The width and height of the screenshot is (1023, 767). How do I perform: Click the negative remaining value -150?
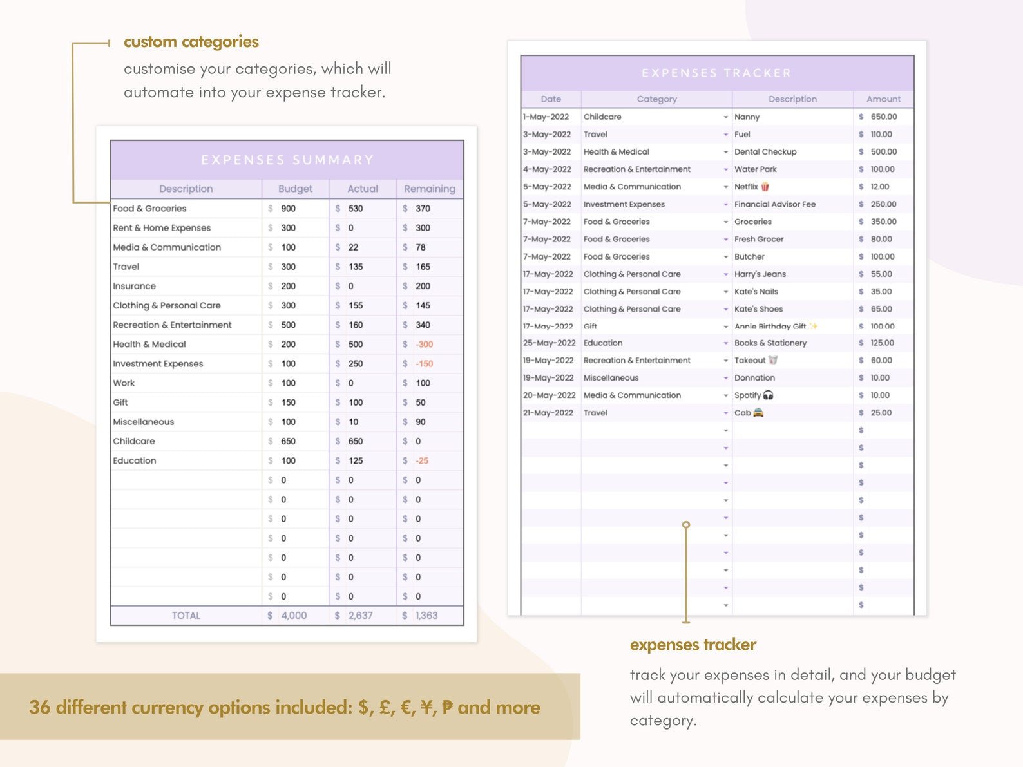click(424, 364)
